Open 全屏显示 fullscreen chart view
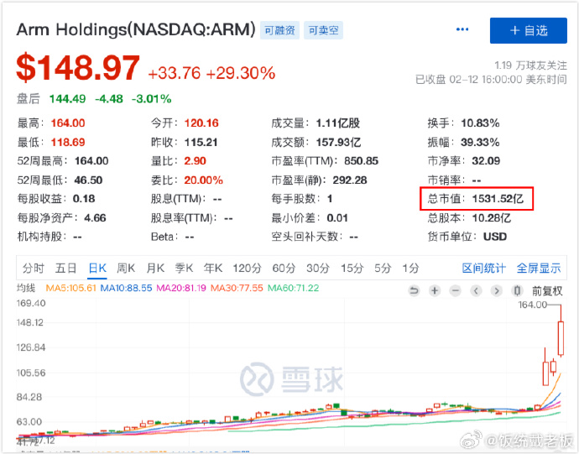 (539, 269)
